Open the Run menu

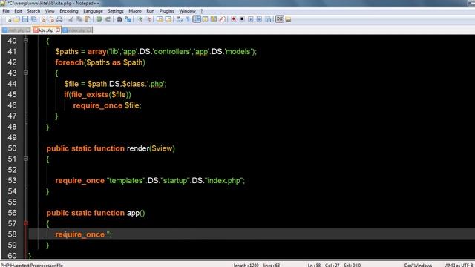(150, 11)
